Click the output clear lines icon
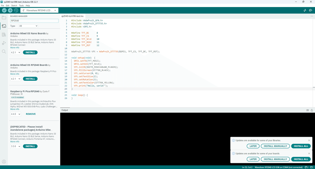315x169 pixels. (x=308, y=110)
